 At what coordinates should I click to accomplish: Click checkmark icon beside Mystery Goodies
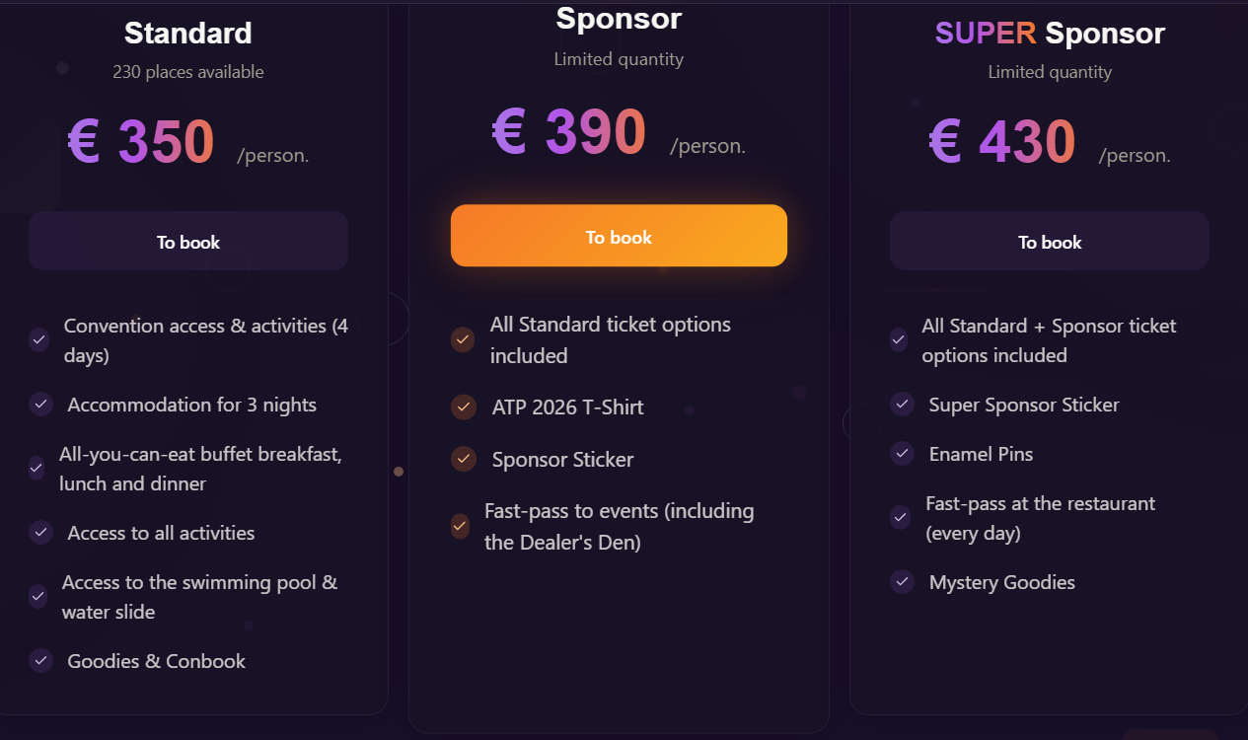(x=902, y=582)
